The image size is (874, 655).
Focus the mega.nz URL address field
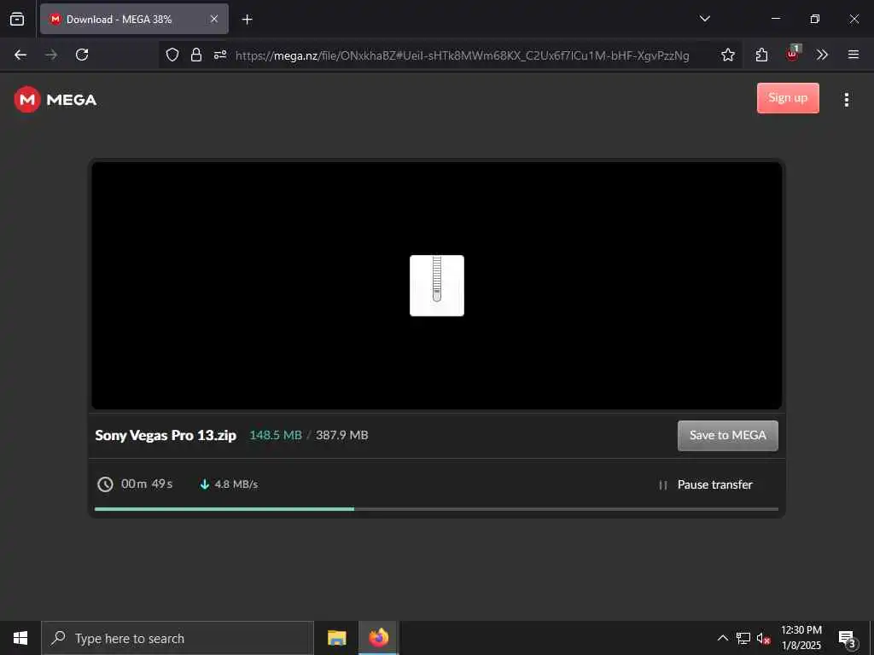coord(462,55)
